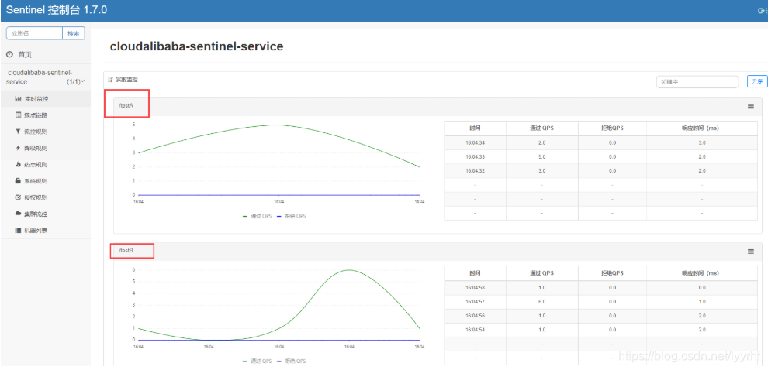Open 流控规则 filter funnel icon
The image size is (768, 370).
[18, 132]
